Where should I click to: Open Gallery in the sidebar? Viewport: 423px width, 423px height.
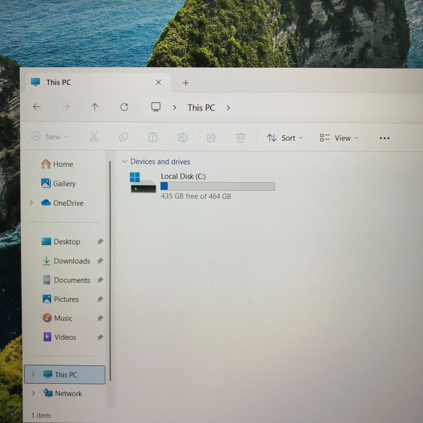pyautogui.click(x=58, y=183)
